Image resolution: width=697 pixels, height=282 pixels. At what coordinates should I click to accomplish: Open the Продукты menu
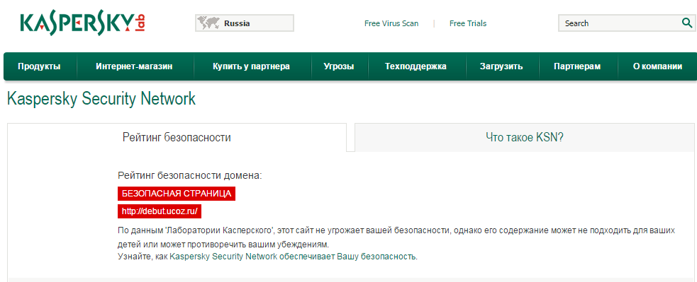39,66
